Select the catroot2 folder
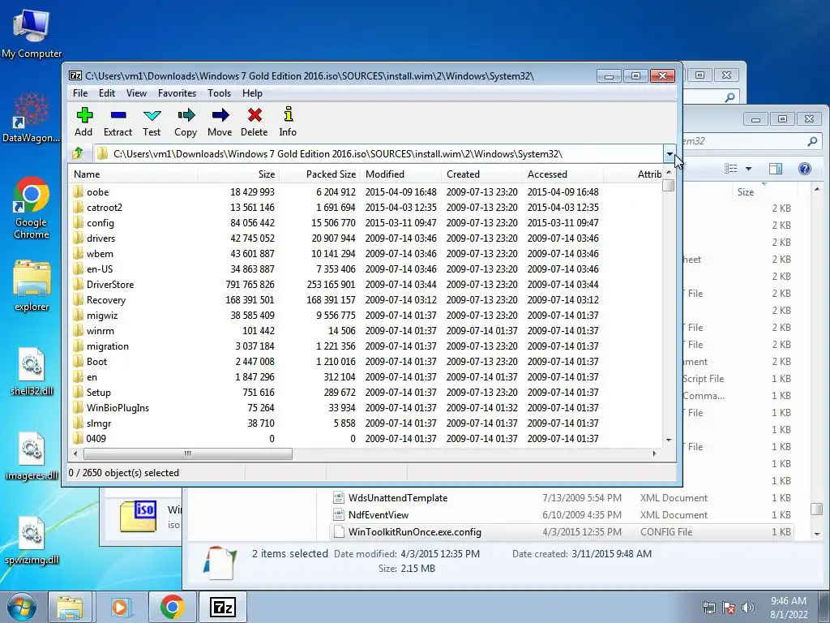 click(x=366, y=207)
